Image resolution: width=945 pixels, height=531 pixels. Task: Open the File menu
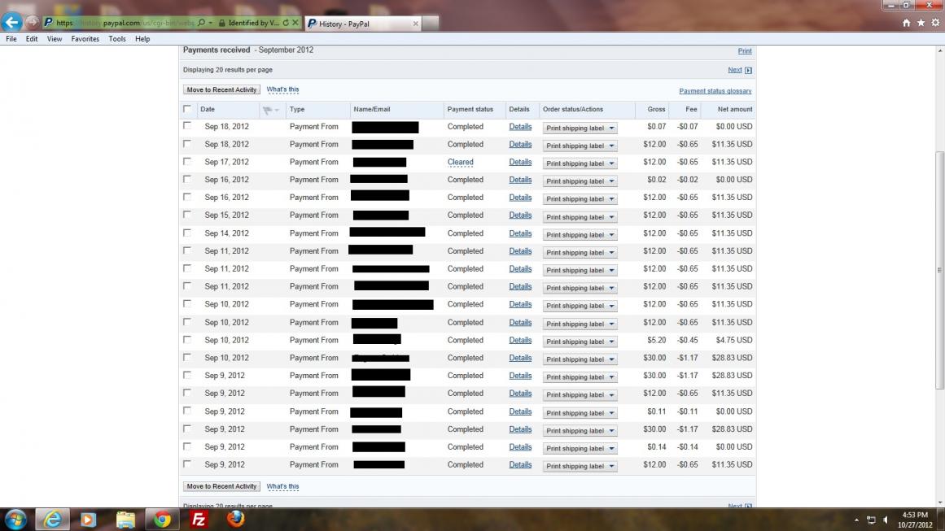(11, 39)
